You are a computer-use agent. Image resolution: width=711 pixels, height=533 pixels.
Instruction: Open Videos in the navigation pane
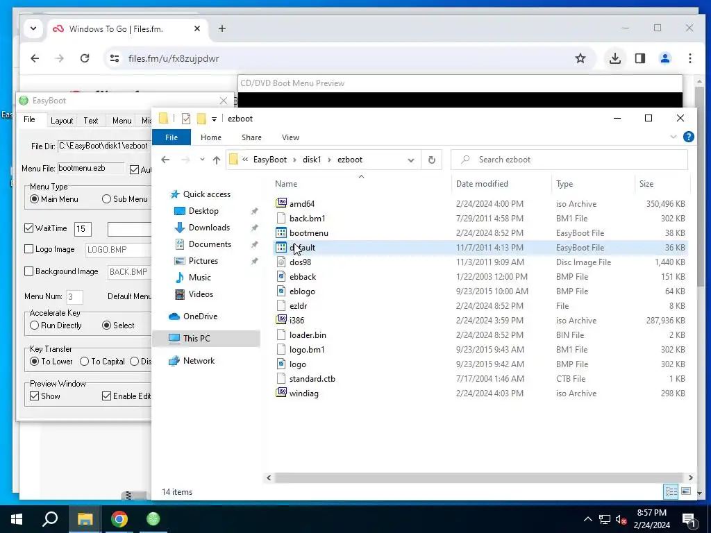pyautogui.click(x=201, y=294)
